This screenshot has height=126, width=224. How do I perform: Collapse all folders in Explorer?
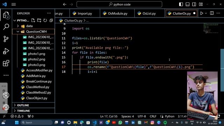51,20
